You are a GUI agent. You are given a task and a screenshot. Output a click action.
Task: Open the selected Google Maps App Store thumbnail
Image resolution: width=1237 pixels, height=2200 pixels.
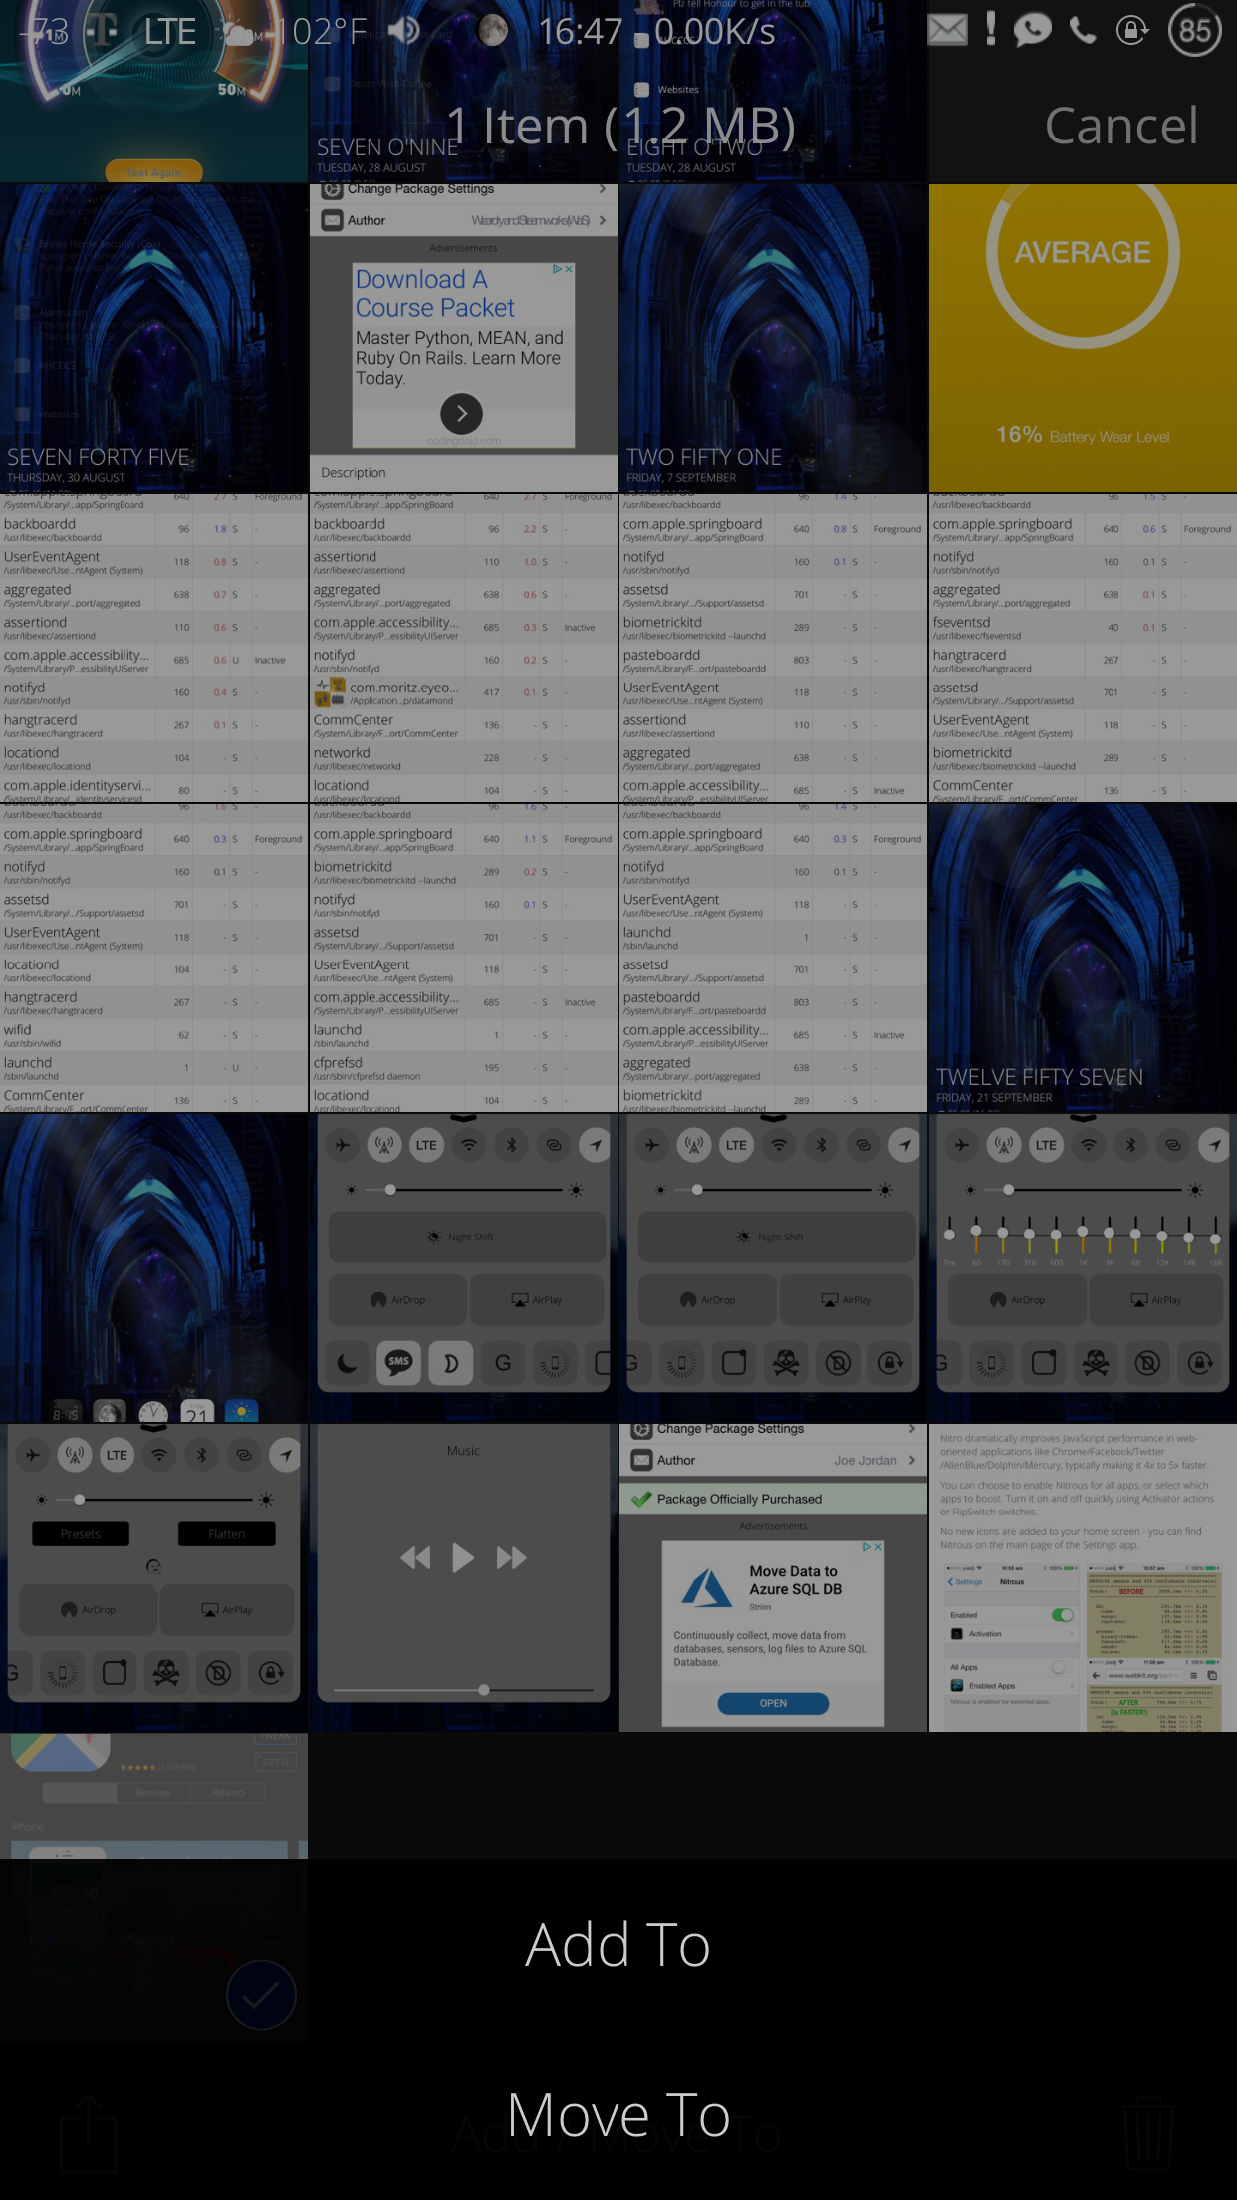[154, 1887]
